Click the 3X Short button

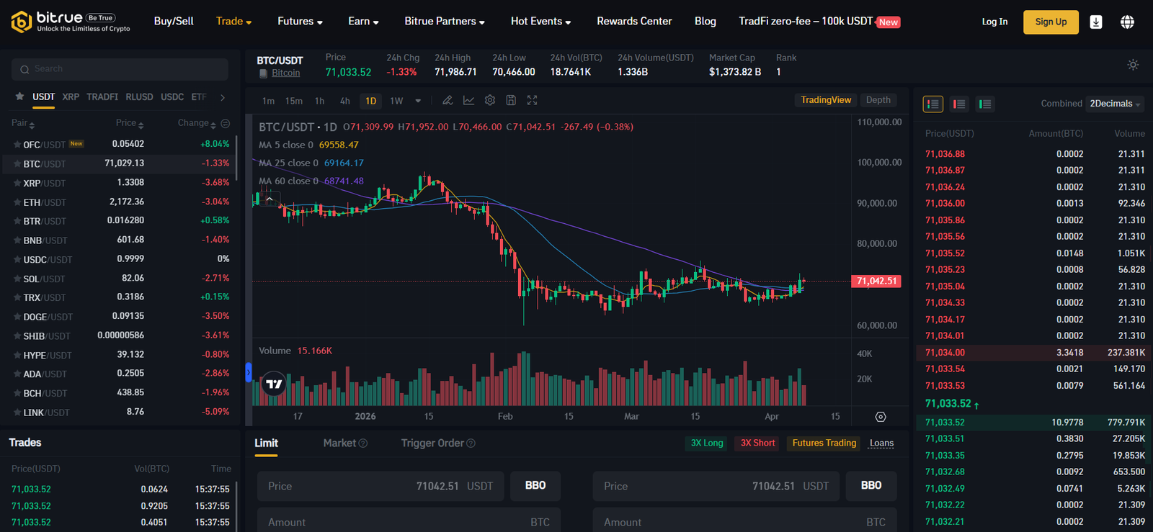click(x=758, y=443)
